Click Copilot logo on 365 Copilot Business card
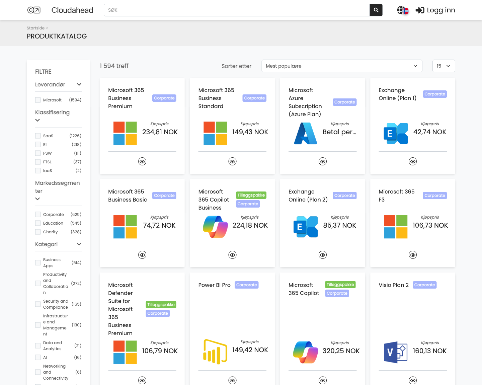Viewport: 482px width, 385px height. [215, 227]
